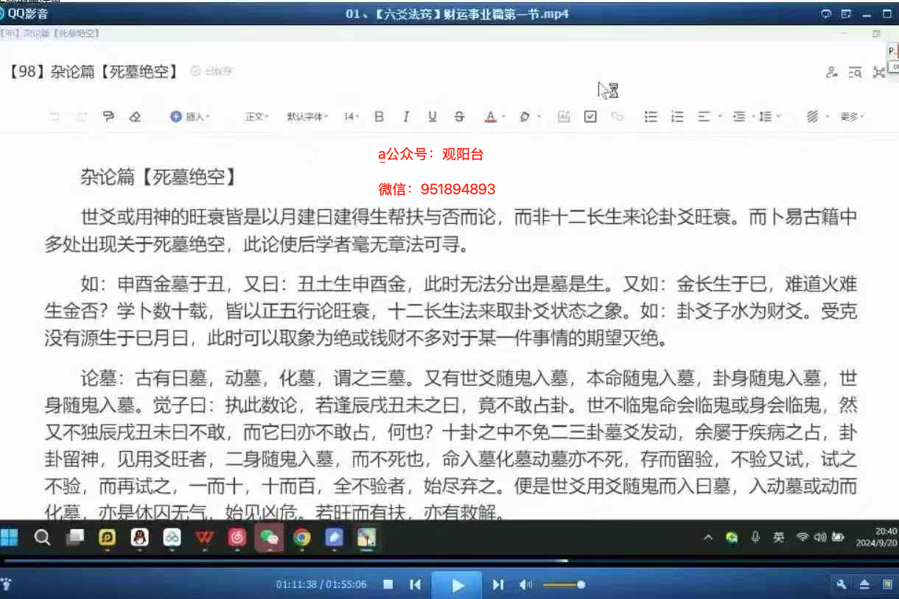
Task: Adjust the player volume slider
Action: tap(564, 585)
